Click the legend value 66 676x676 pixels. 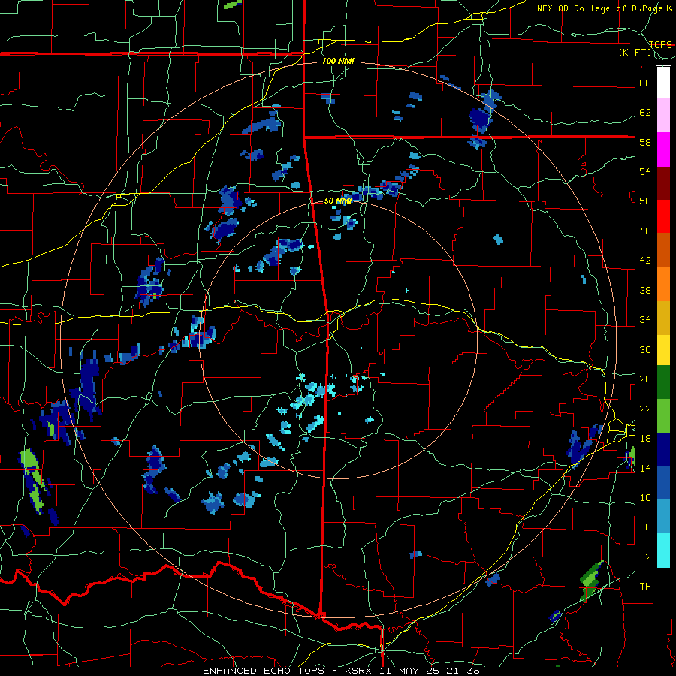click(645, 83)
